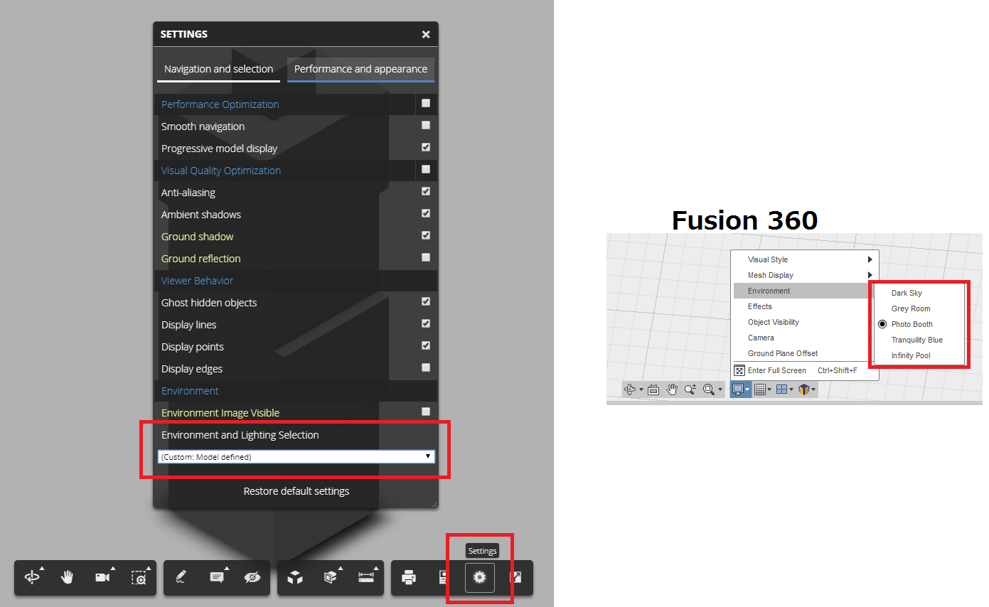
Task: Open Environment and Lighting Selection dropdown
Action: [296, 457]
